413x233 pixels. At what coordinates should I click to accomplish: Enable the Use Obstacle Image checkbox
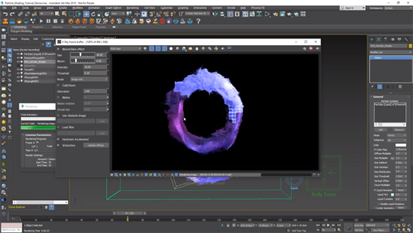point(59,116)
